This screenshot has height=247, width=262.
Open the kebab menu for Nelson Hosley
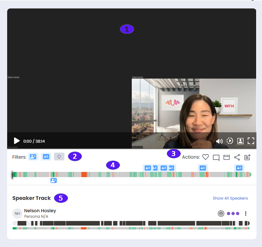[x=246, y=214]
